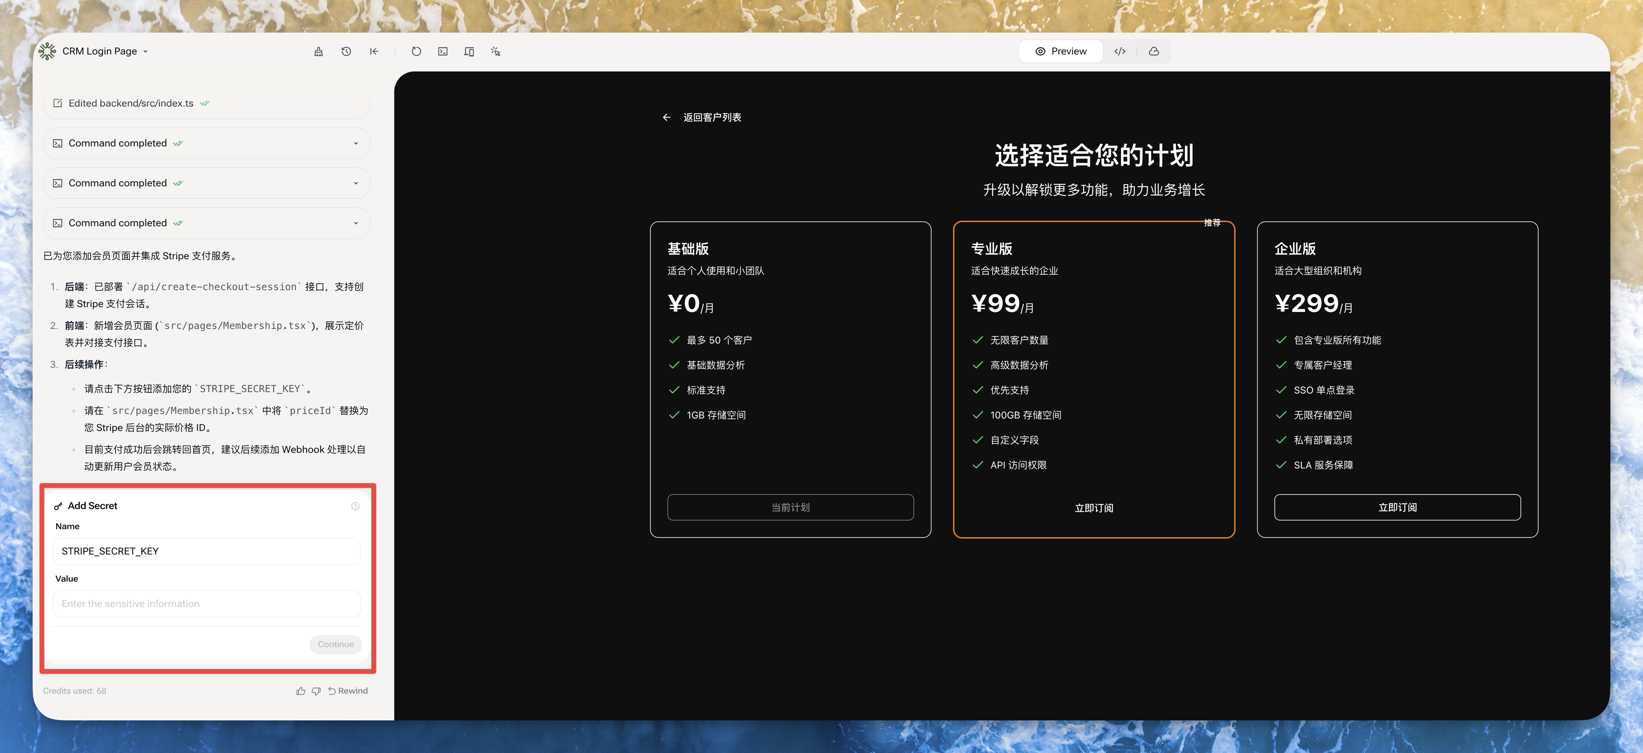Activate the element select cursor icon

496,52
